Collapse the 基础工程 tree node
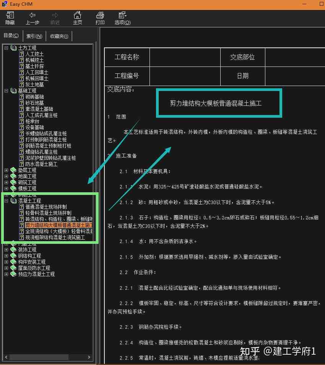 point(6,91)
